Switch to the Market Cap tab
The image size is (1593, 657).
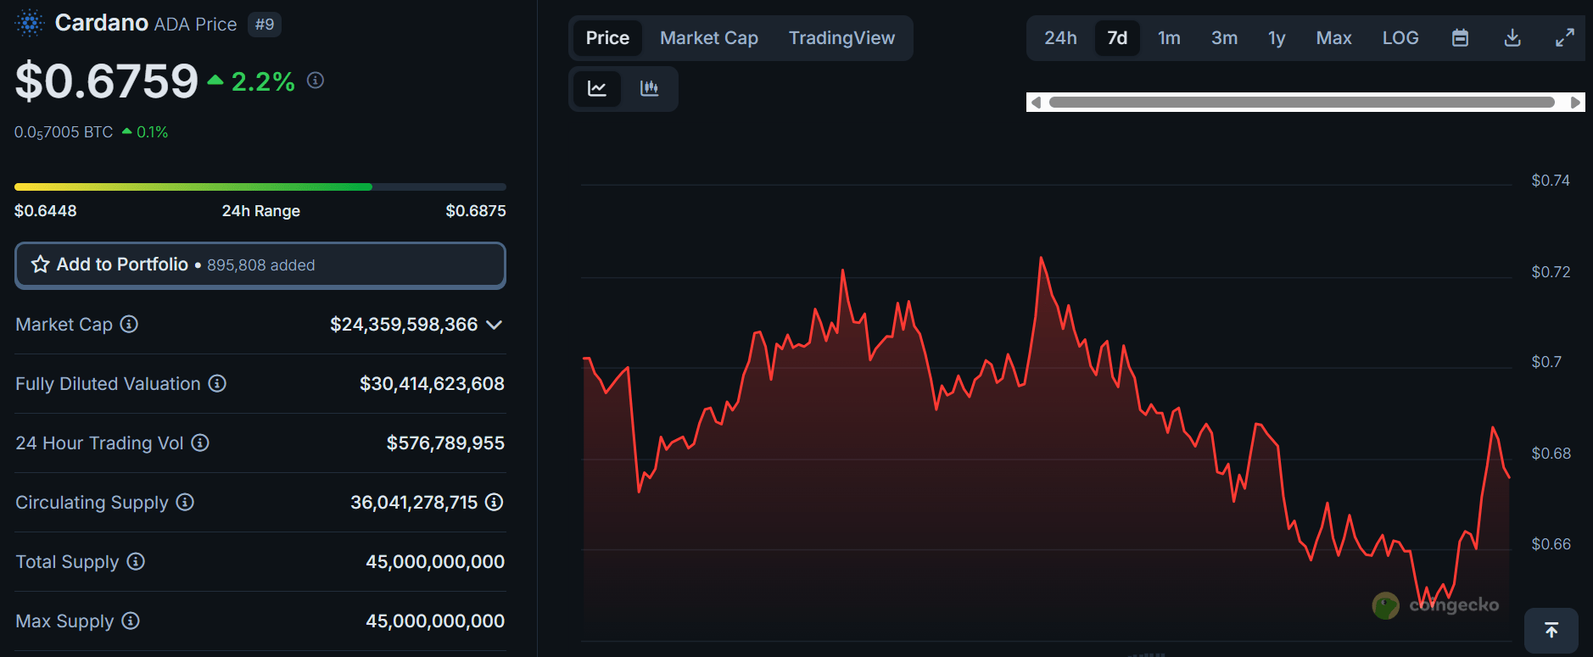(709, 38)
